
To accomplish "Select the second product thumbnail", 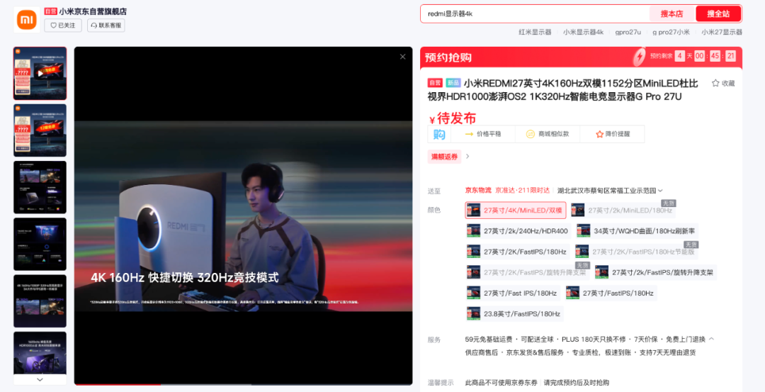I will click(40, 130).
